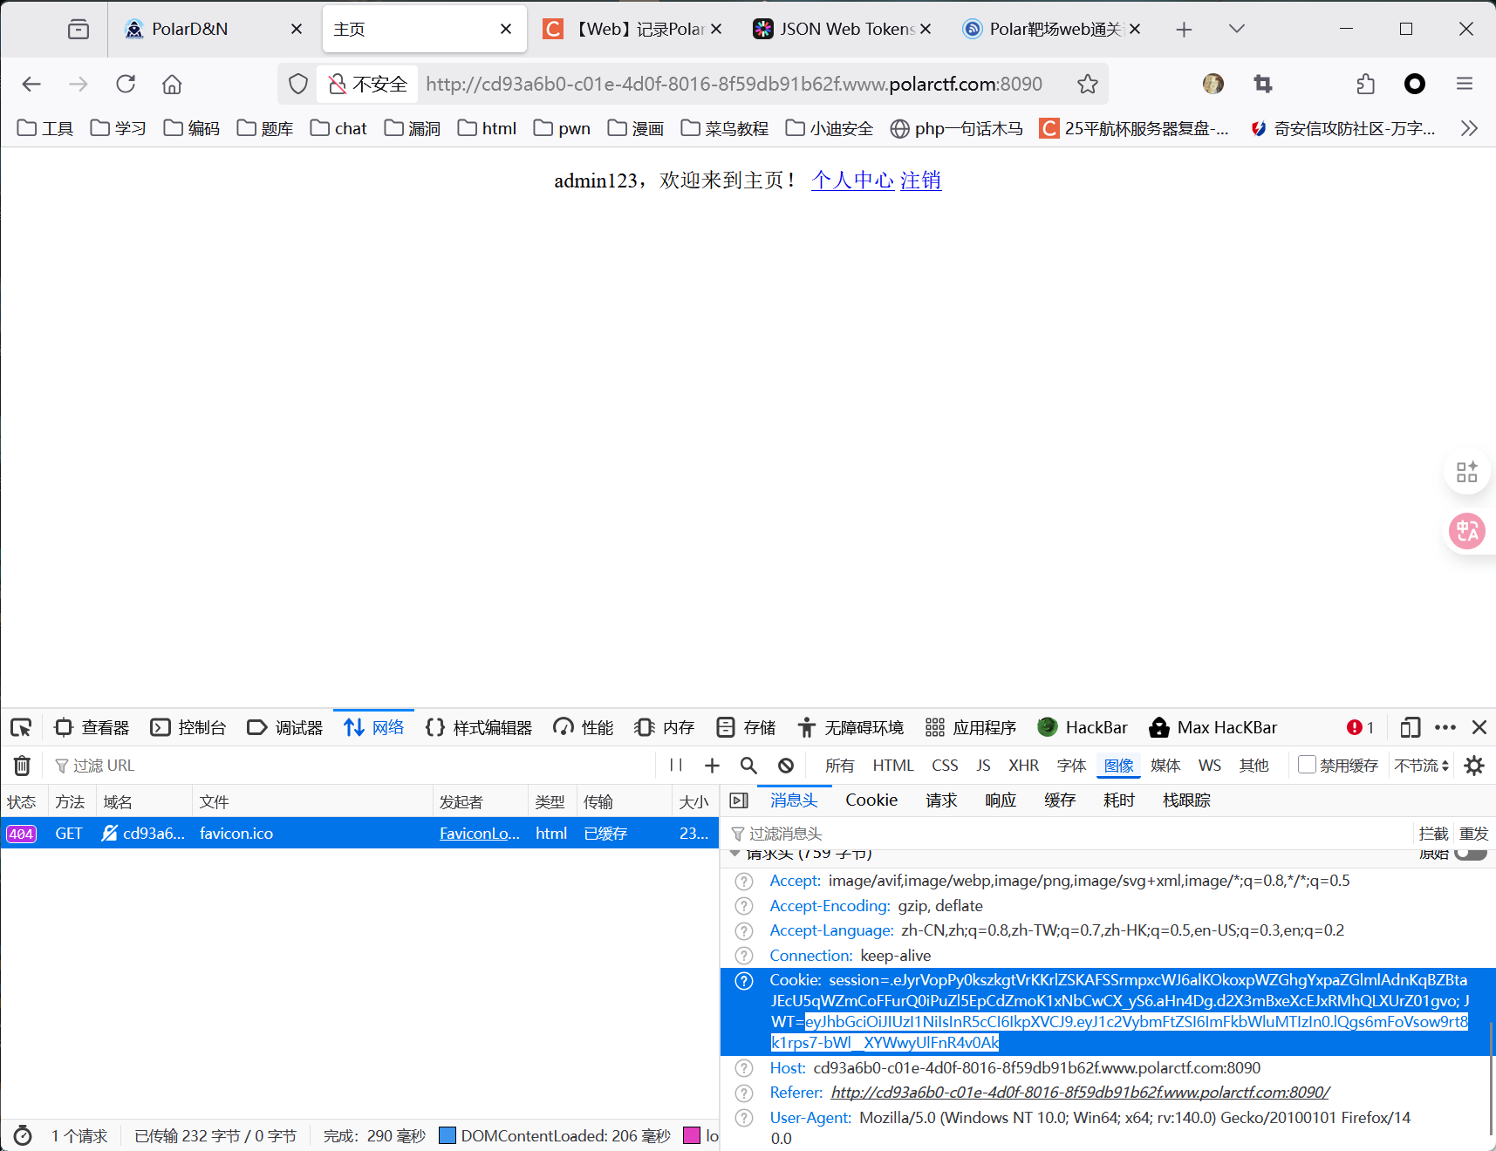Open Firefox View from the tab bar
Screen dimensions: 1496x1151
[x=79, y=30]
